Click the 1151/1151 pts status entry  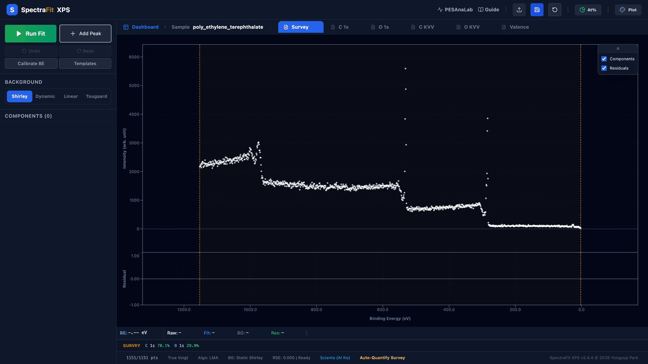142,358
